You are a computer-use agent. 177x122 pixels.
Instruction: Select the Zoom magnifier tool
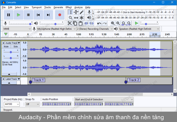click(x=71, y=18)
